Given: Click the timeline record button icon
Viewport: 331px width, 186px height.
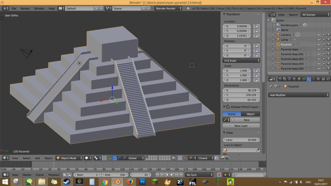Looking at the screenshot, I should 219,175.
